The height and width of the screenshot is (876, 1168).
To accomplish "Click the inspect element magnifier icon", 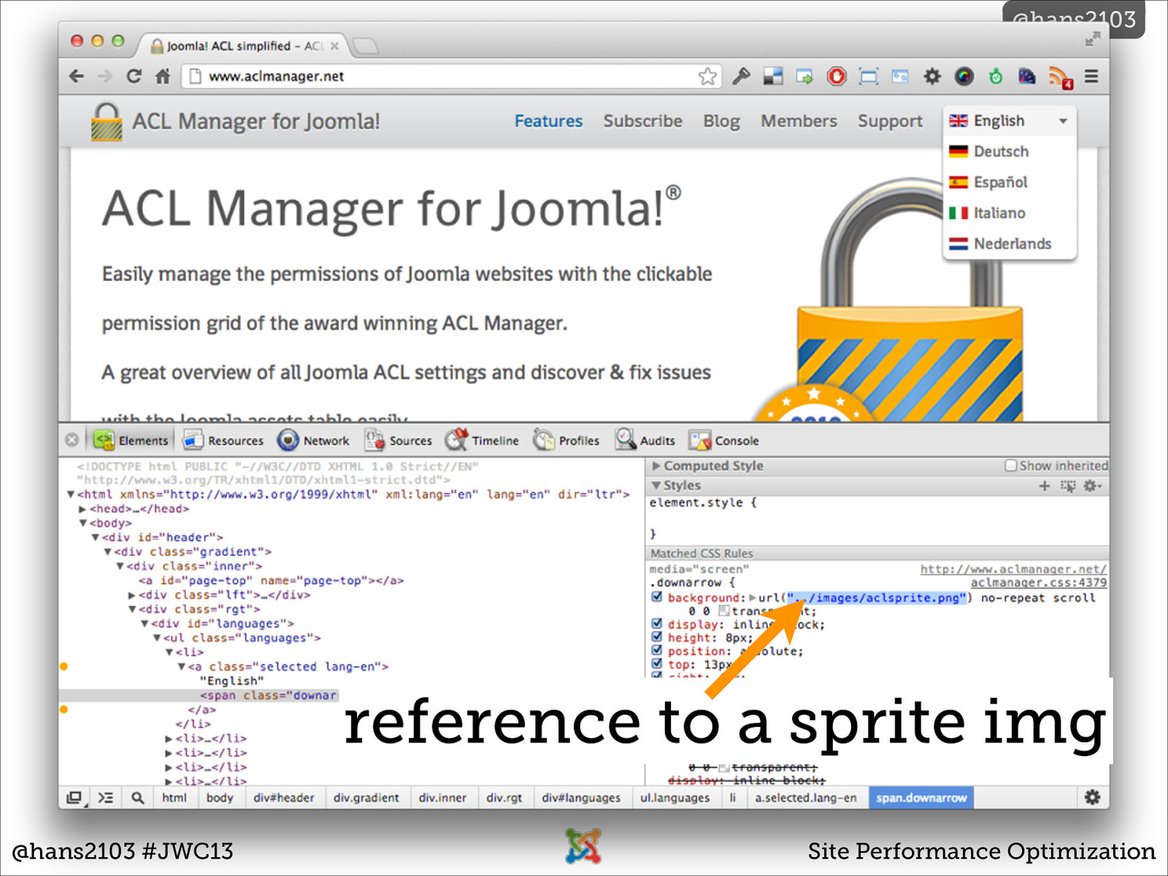I will pyautogui.click(x=137, y=798).
